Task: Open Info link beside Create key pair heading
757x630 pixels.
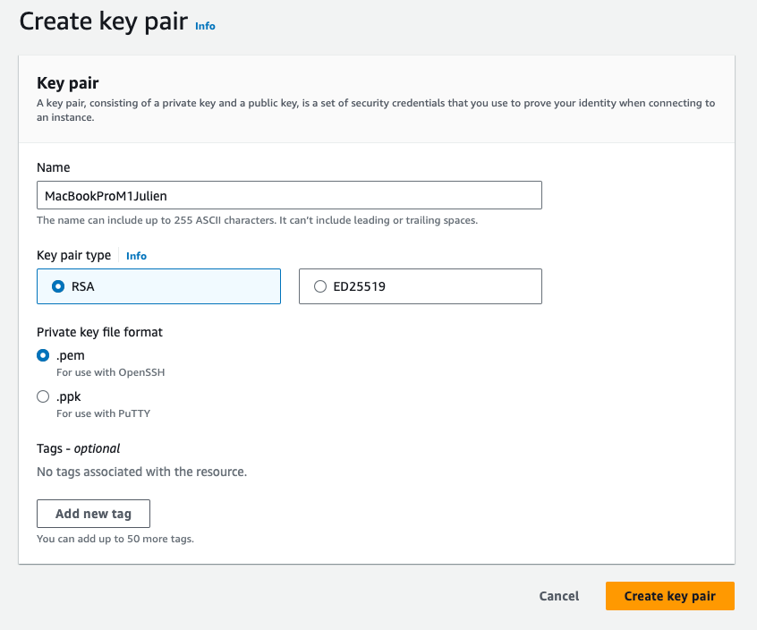Action: (205, 26)
